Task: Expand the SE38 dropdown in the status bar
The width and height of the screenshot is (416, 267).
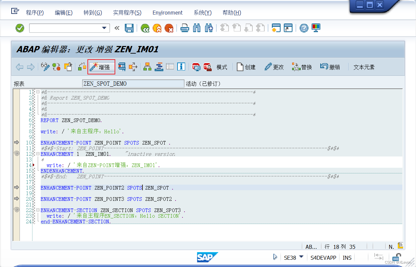Action: coord(300,257)
